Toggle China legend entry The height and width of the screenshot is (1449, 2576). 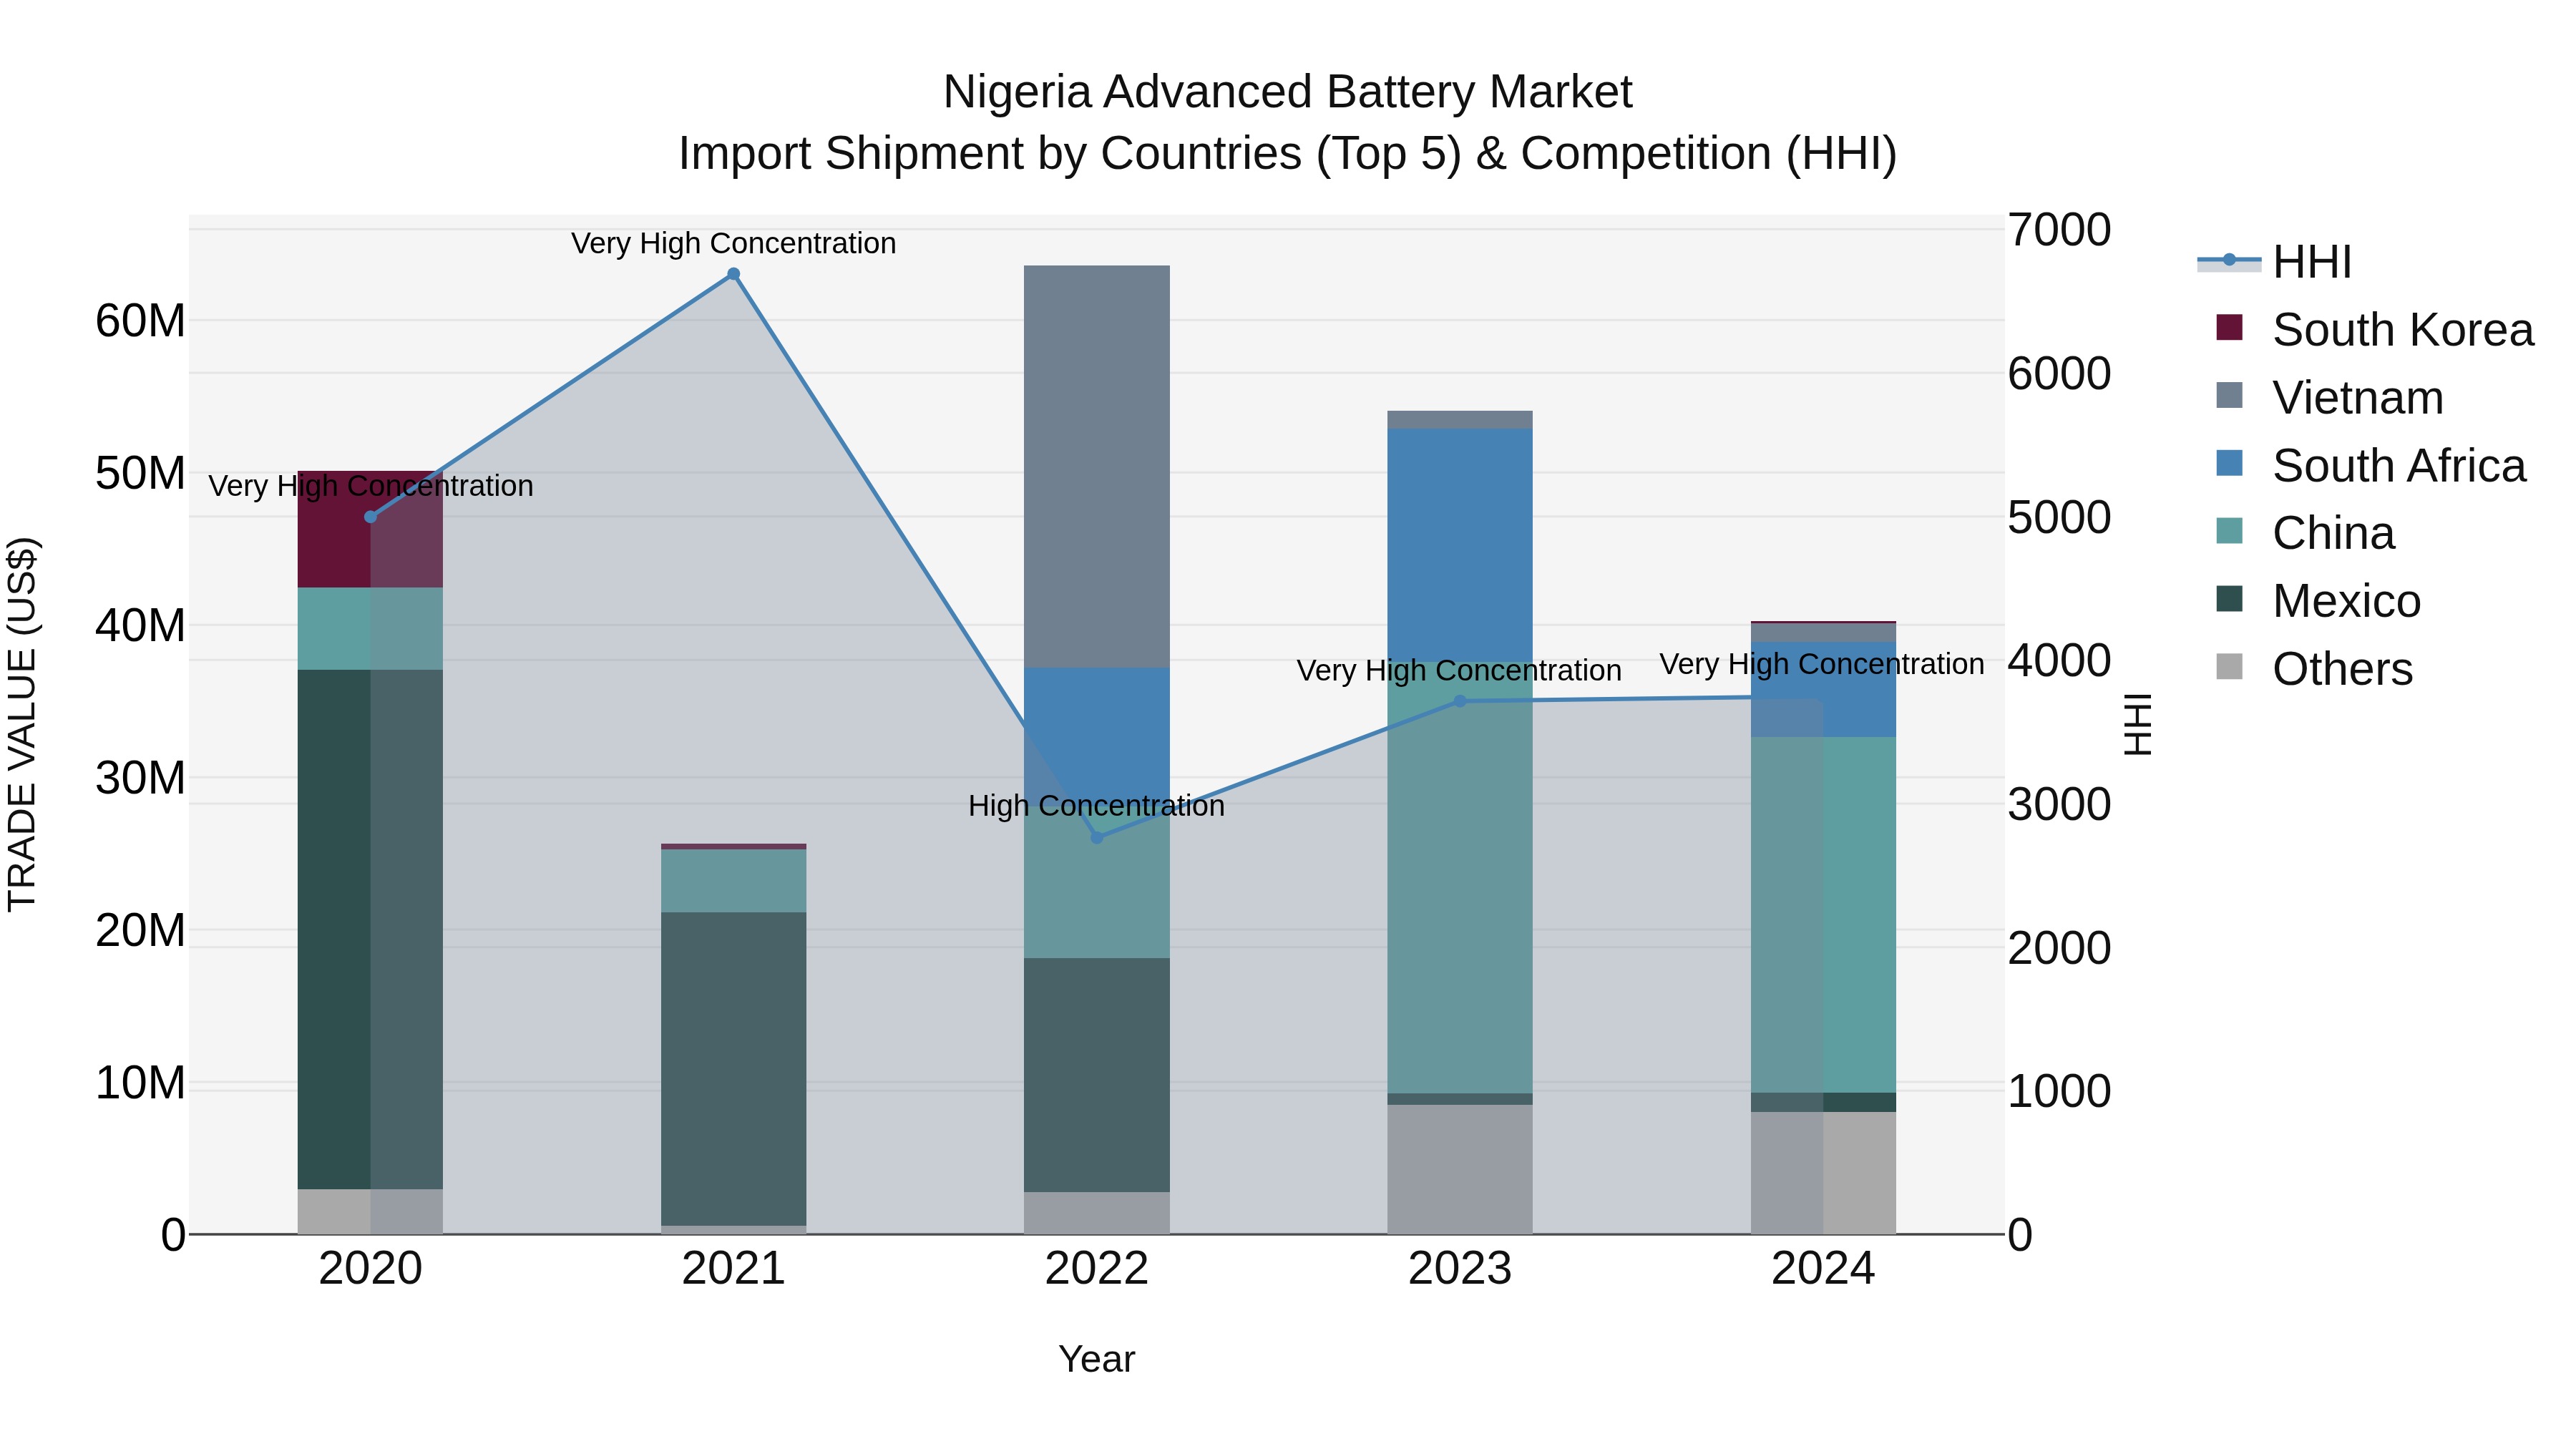pyautogui.click(x=2305, y=533)
